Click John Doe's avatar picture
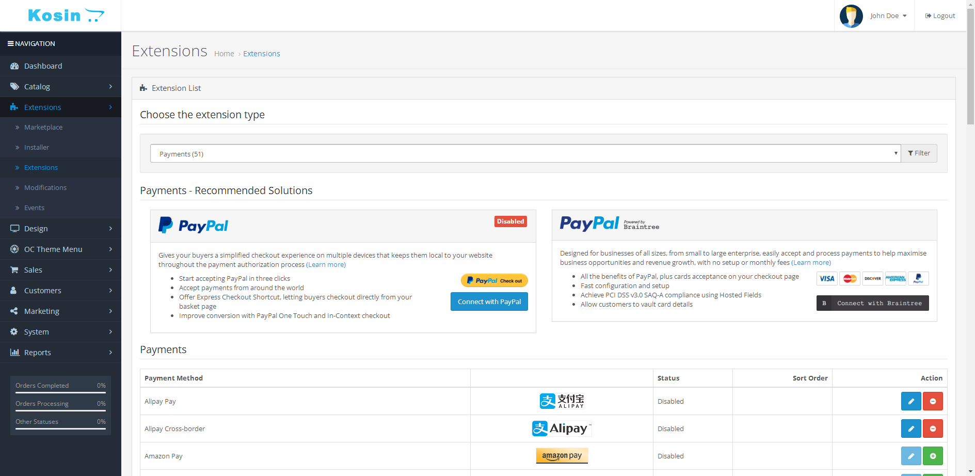The height and width of the screenshot is (476, 975). click(851, 16)
